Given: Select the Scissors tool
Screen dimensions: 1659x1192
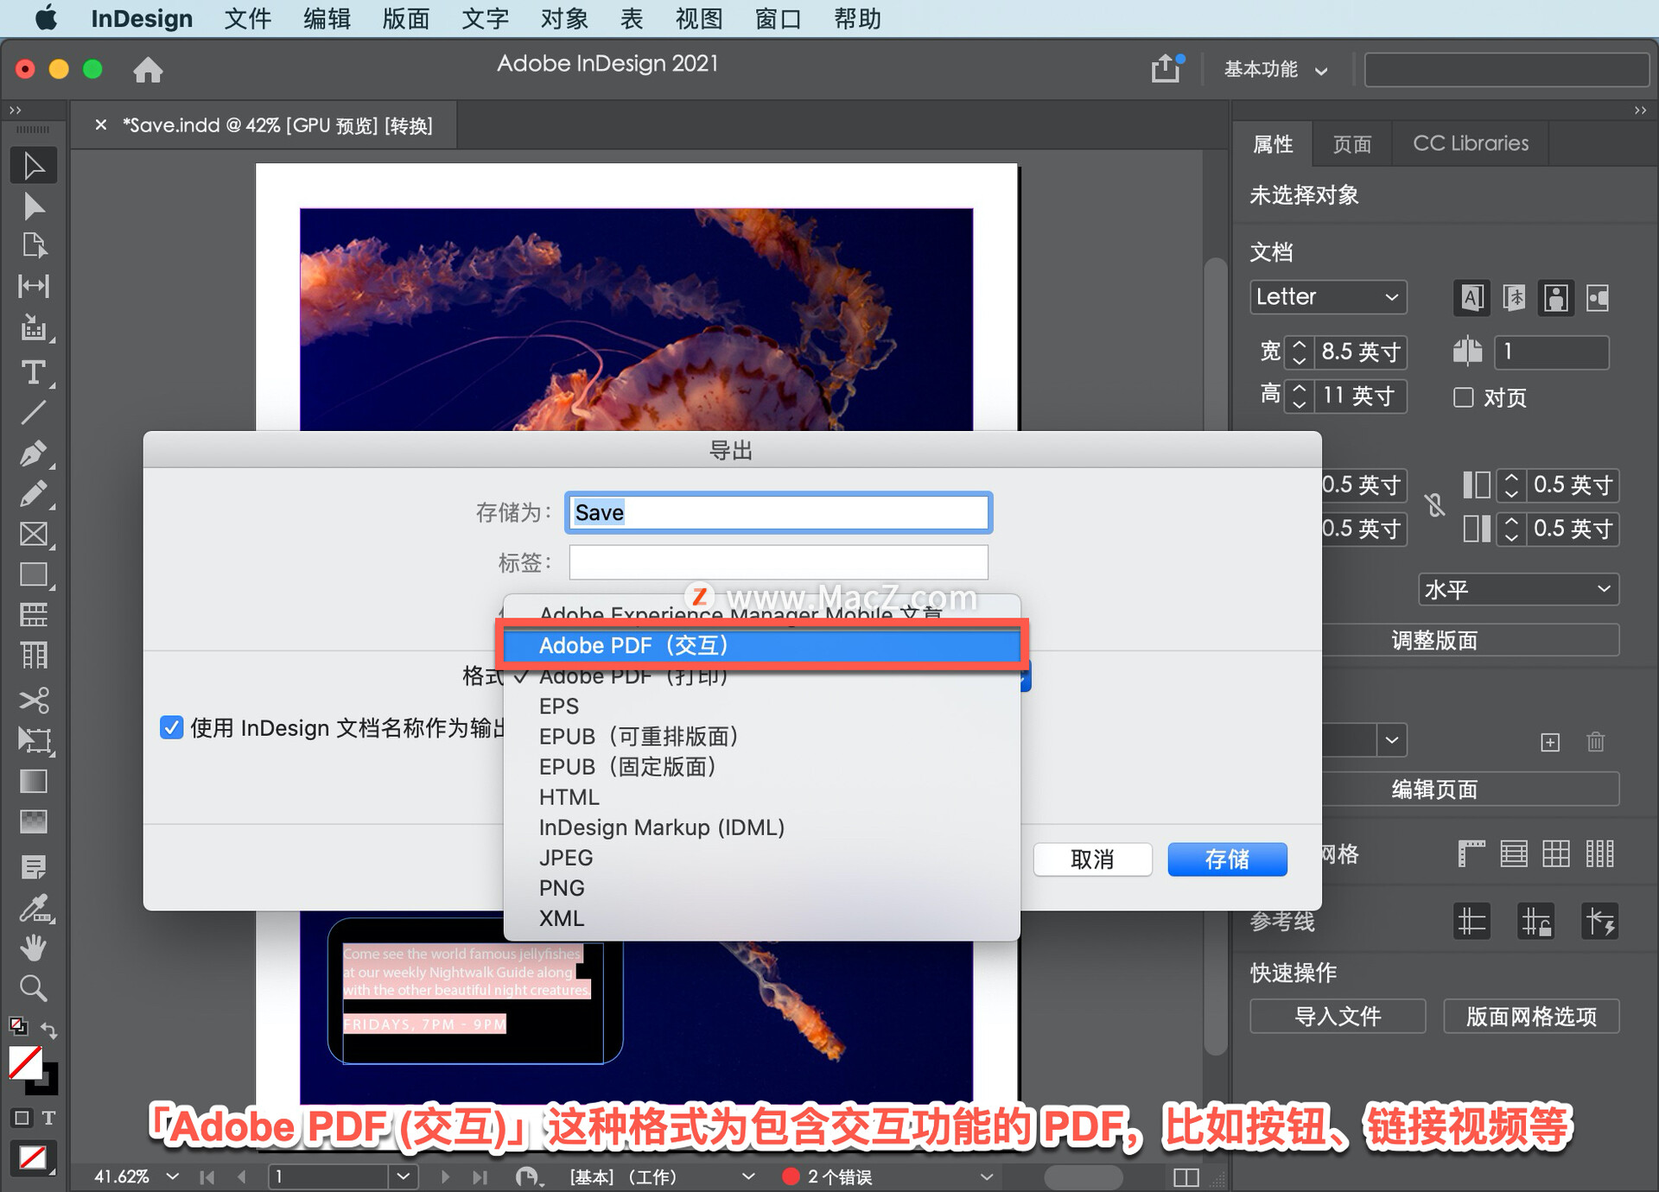Looking at the screenshot, I should tap(34, 700).
